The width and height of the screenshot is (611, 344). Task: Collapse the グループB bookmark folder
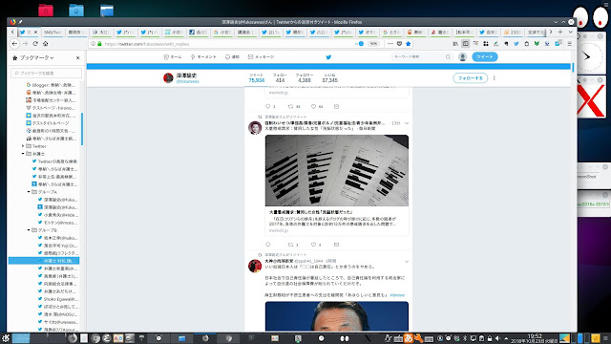(29, 230)
